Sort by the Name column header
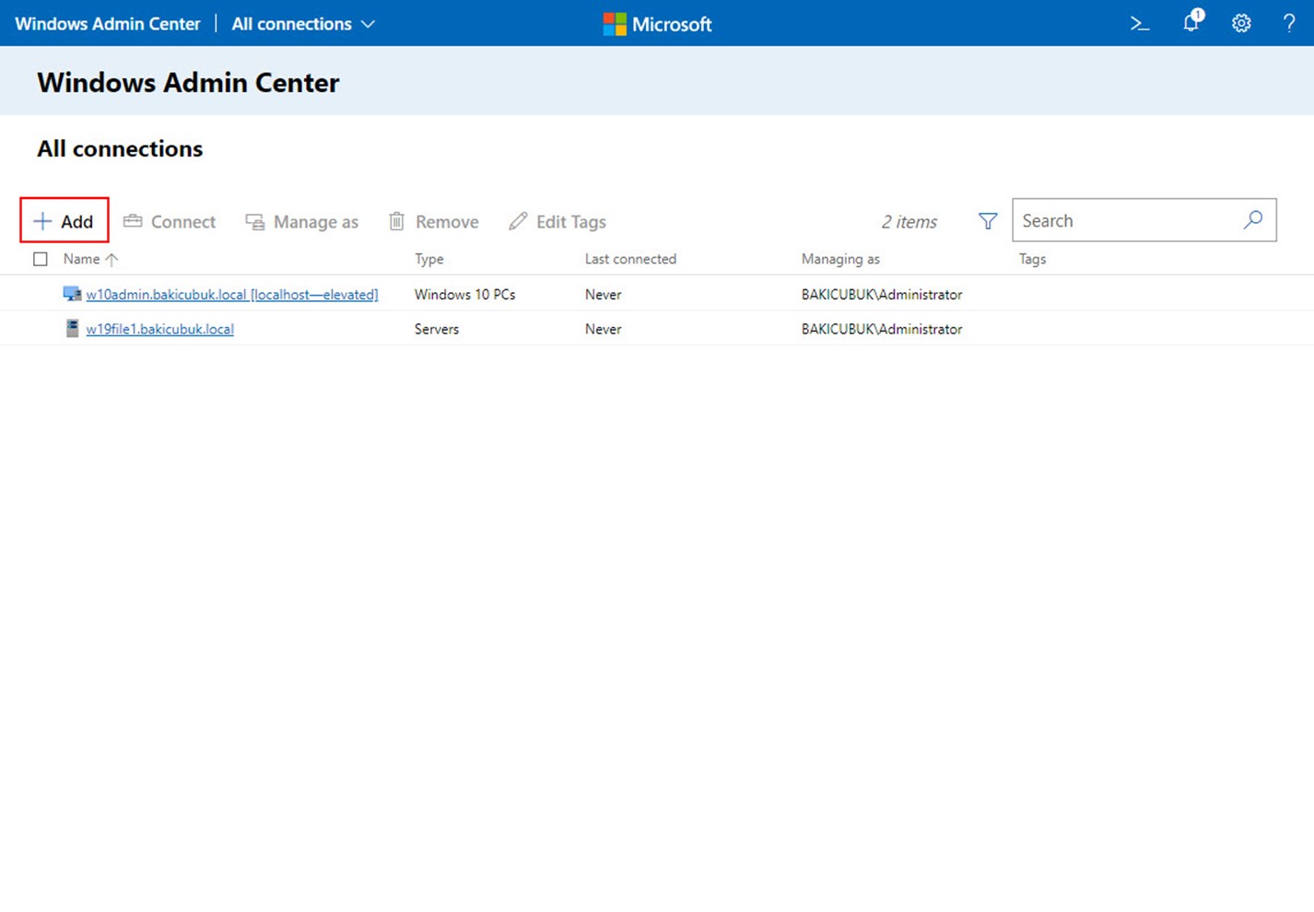 90,259
